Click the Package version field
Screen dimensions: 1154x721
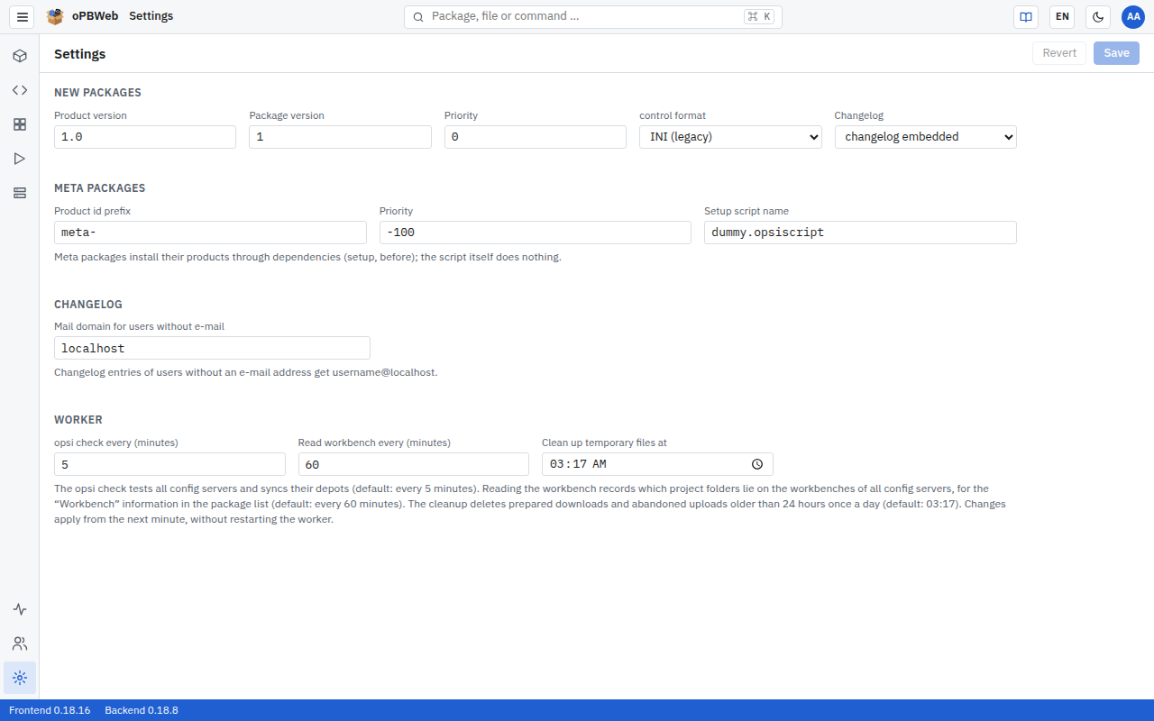pos(340,137)
